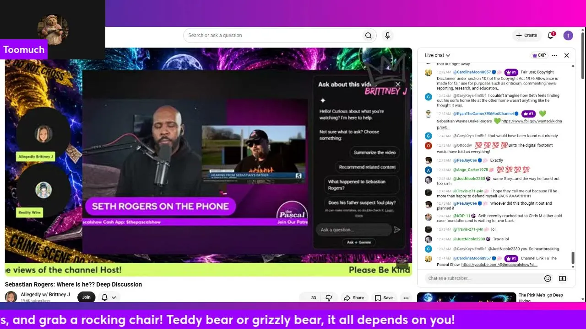Click the Join channel button
Image resolution: width=586 pixels, height=329 pixels.
87,297
